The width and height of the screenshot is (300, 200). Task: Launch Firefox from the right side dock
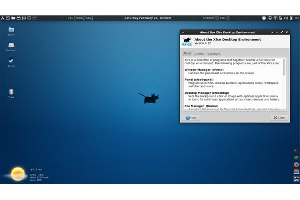point(296,165)
